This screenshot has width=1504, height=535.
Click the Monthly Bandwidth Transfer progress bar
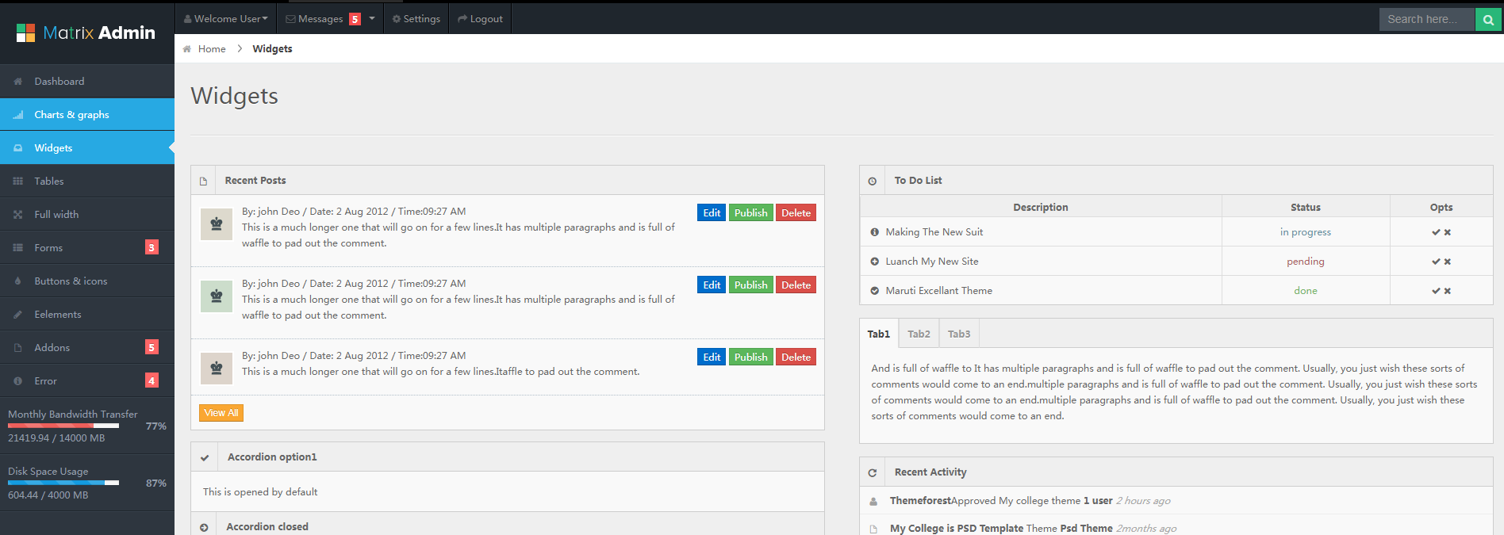(x=63, y=426)
